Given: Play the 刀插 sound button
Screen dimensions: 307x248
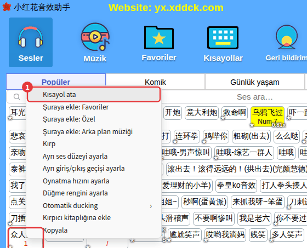Looking at the screenshot, I should tap(18, 218).
